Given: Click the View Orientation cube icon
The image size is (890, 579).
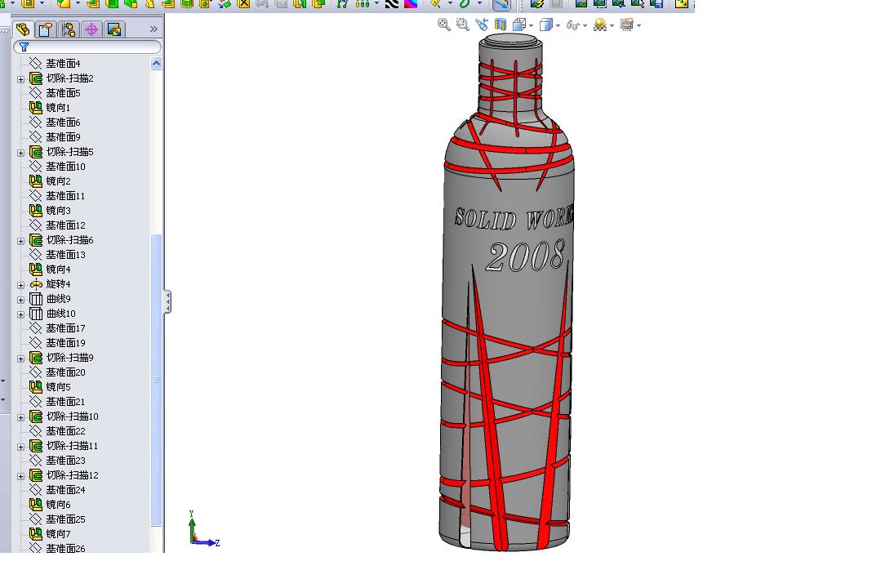Looking at the screenshot, I should coord(518,24).
